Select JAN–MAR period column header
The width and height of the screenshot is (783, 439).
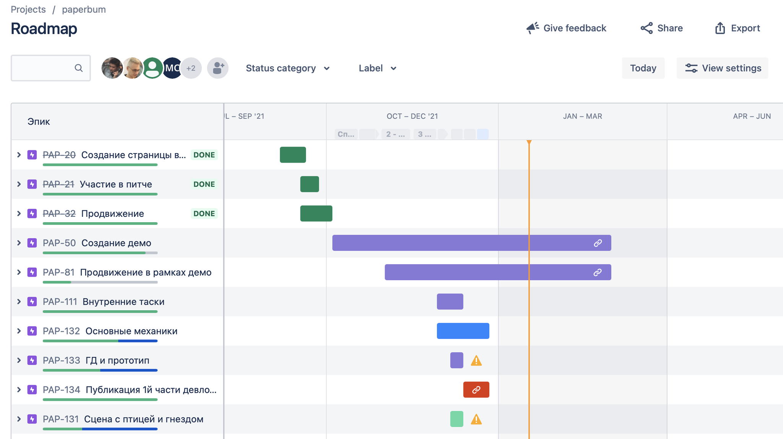click(x=582, y=116)
